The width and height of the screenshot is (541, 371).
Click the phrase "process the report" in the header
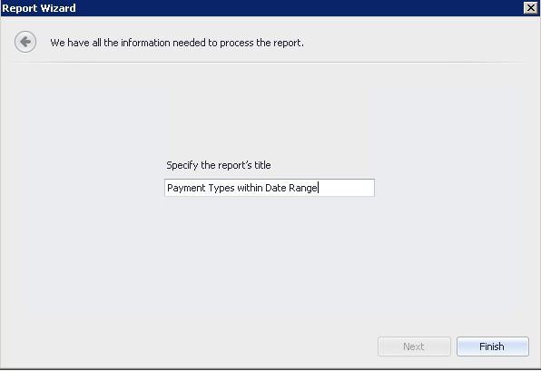[261, 43]
